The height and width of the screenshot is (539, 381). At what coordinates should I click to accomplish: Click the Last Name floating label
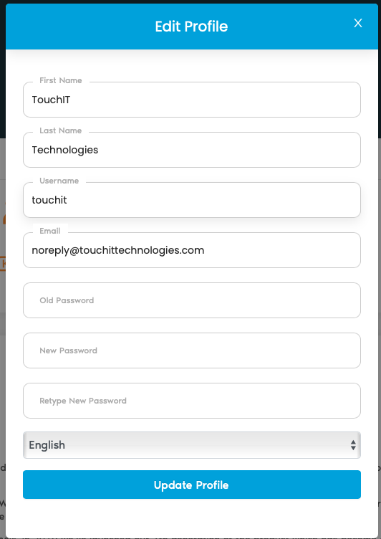tap(60, 130)
